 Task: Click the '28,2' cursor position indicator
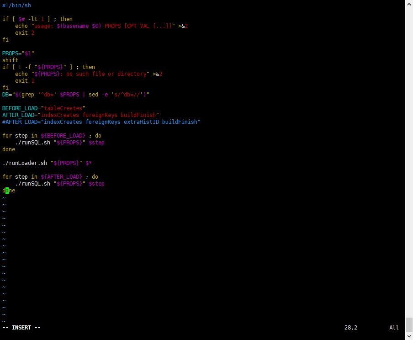click(x=351, y=327)
